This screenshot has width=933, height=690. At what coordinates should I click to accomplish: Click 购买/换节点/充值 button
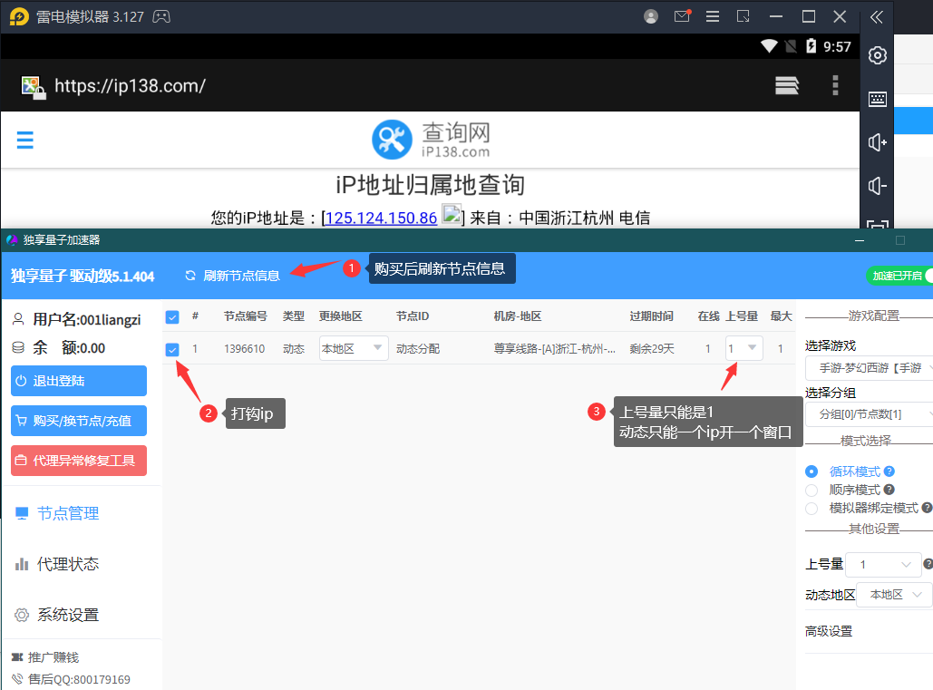pyautogui.click(x=79, y=421)
